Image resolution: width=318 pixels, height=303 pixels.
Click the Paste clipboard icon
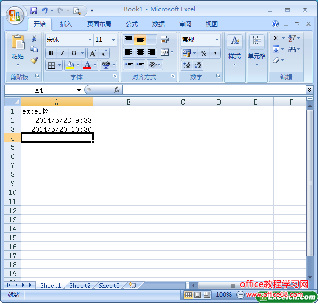pos(18,42)
